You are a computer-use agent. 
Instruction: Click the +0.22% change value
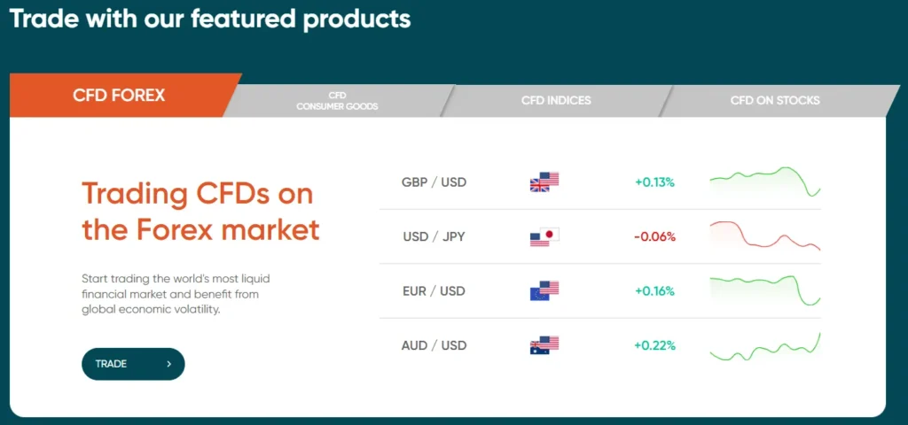(654, 345)
